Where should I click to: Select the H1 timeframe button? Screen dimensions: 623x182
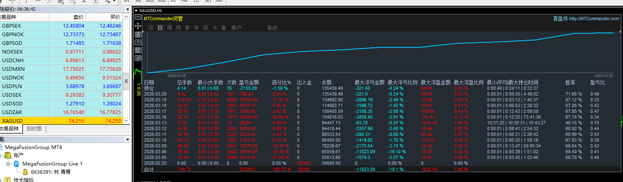174,1
